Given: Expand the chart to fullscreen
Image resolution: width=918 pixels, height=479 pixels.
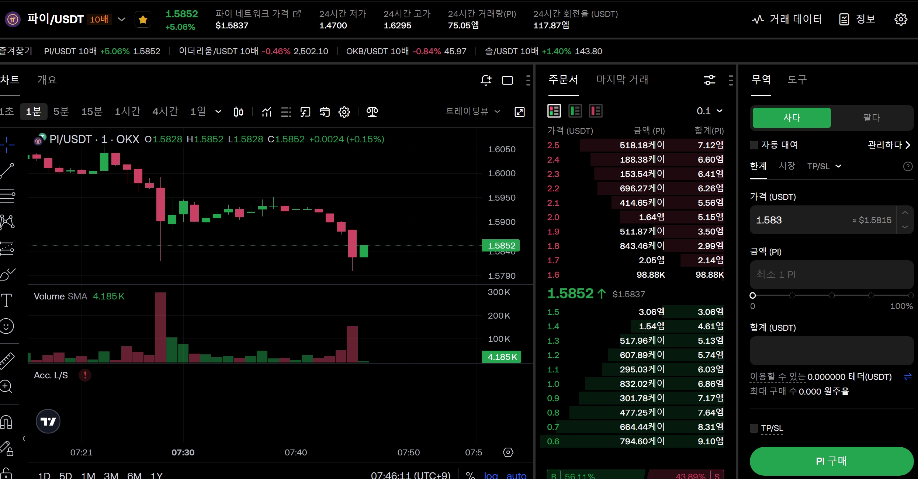Looking at the screenshot, I should (519, 112).
